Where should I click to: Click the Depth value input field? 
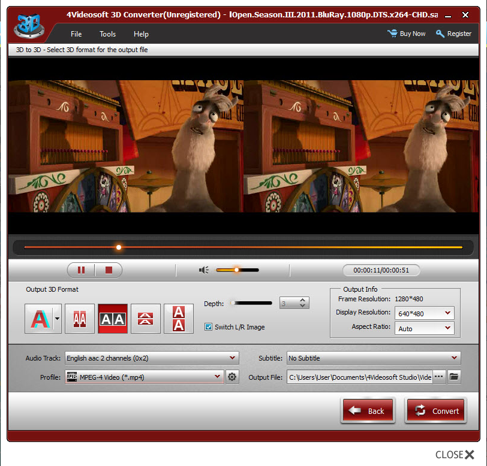[289, 303]
